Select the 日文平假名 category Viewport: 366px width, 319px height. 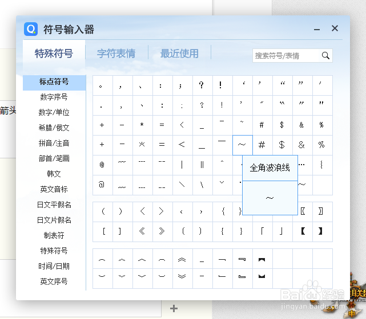click(54, 205)
